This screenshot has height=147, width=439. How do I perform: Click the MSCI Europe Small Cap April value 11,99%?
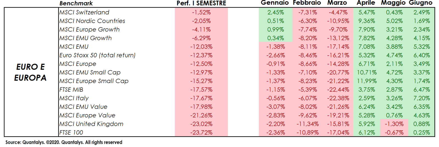367,81
